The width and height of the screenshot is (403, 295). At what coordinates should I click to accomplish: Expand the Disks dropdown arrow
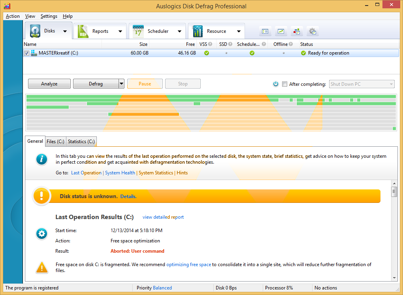(x=65, y=31)
